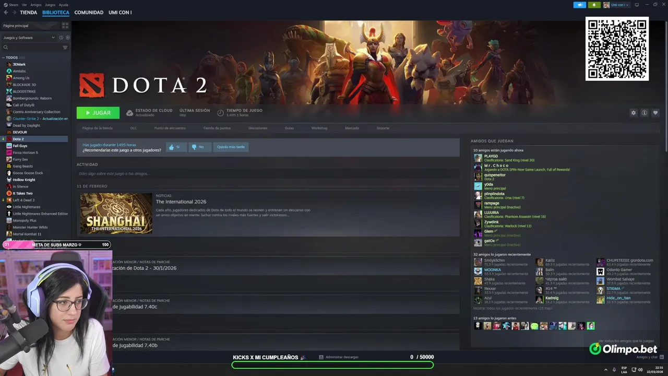
Task: Open the Umi con i account dropdown
Action: coord(616,5)
